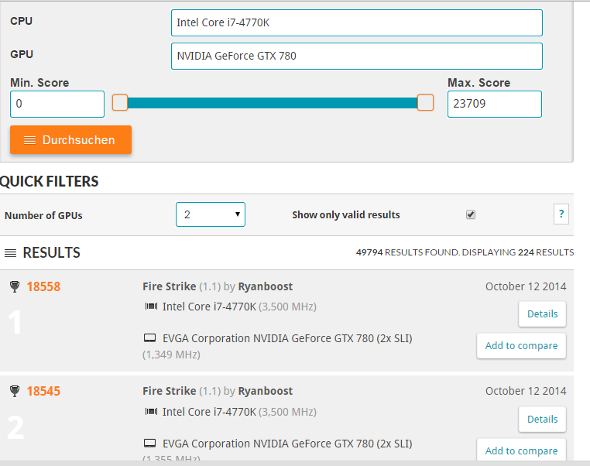590x466 pixels.
Task: Add the 18558 result to compare
Action: coord(521,345)
